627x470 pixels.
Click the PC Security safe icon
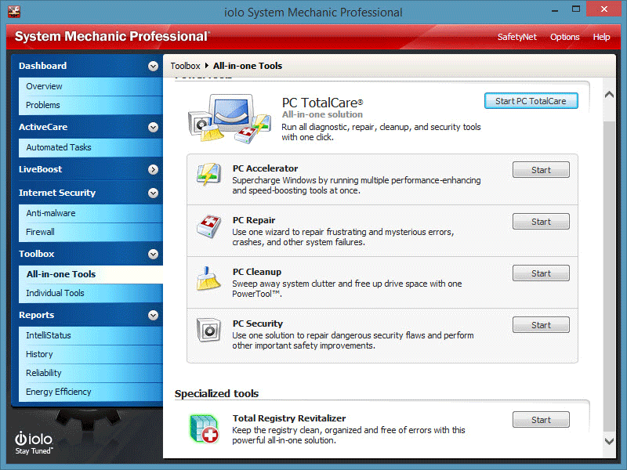pyautogui.click(x=208, y=330)
